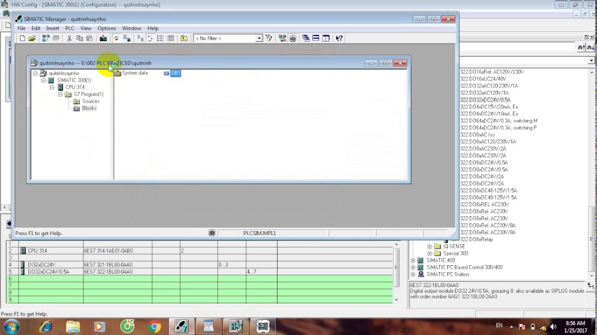Image resolution: width=597 pixels, height=335 pixels.
Task: Launch Internet Explorer from taskbar
Action: pos(46,327)
